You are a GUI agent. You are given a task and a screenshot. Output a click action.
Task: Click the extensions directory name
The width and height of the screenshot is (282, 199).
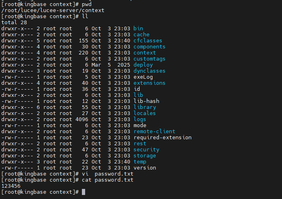coord(149,83)
